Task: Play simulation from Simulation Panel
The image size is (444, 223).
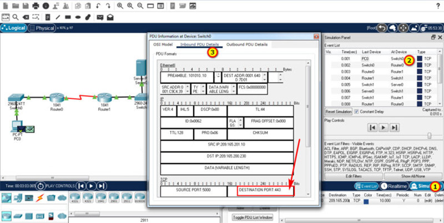Action: 383,128
